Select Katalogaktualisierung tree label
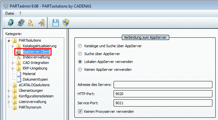Screen dimensions: 218x120 click(x=40, y=46)
